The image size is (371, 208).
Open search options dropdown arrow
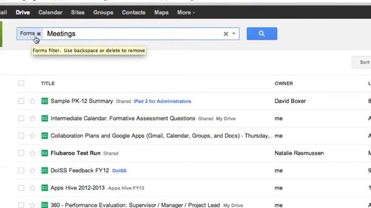click(234, 34)
